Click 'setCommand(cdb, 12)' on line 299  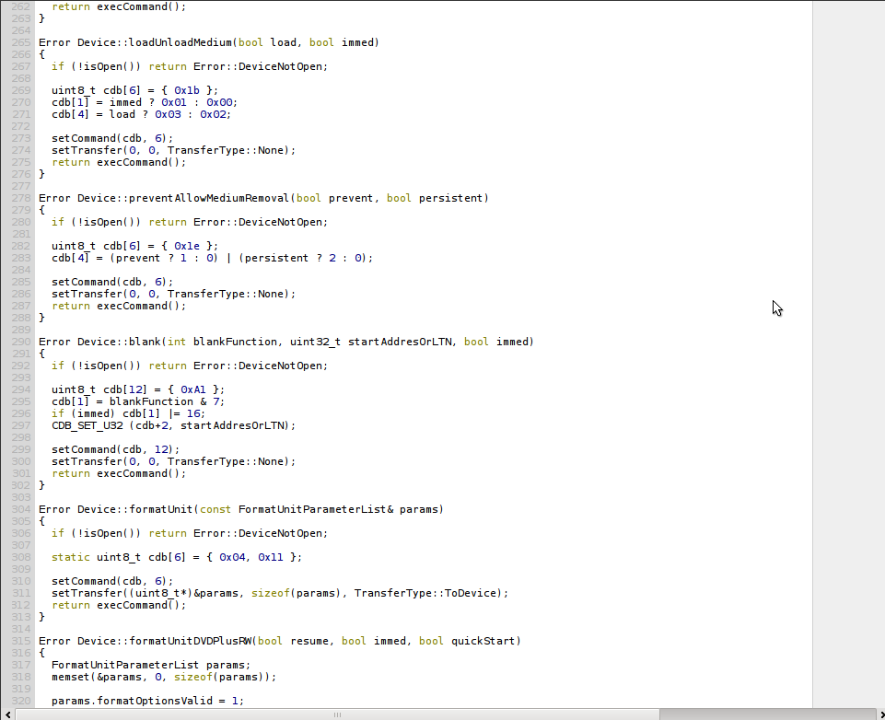pos(112,449)
